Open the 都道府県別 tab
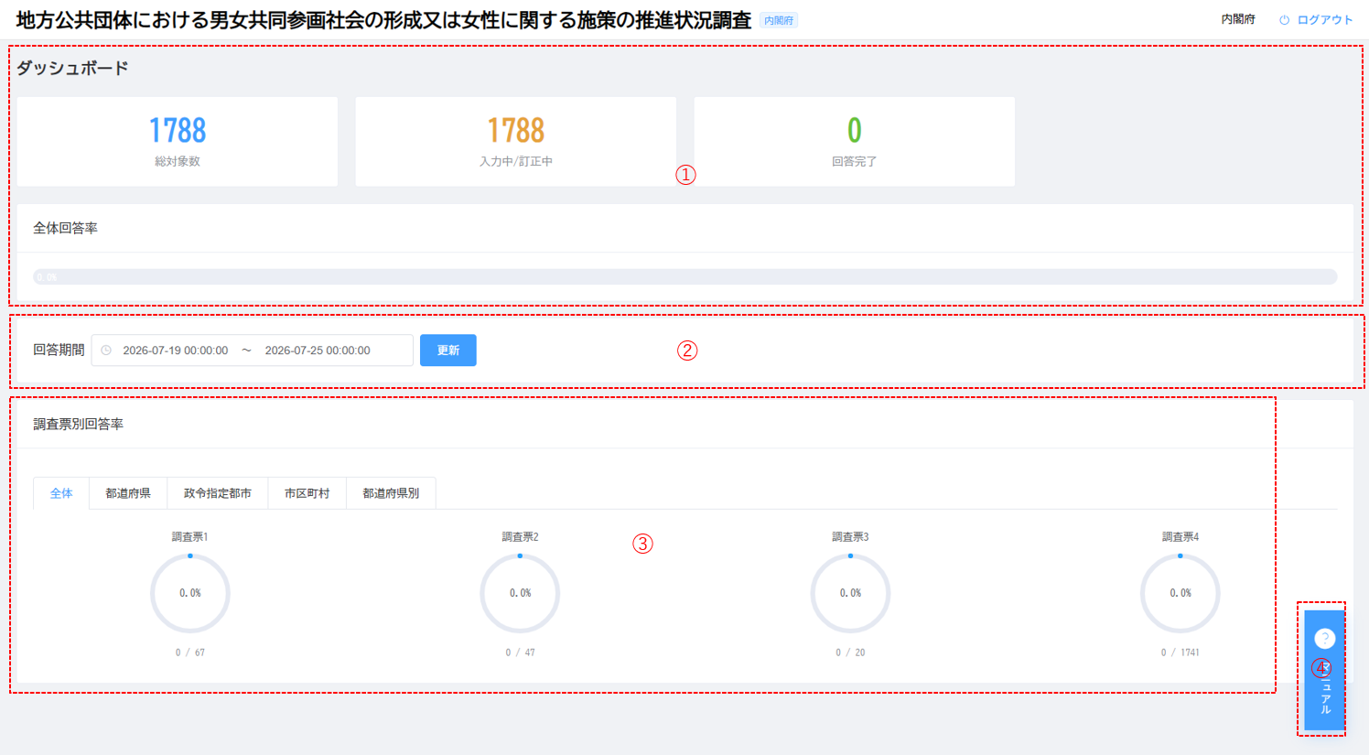 tap(391, 493)
